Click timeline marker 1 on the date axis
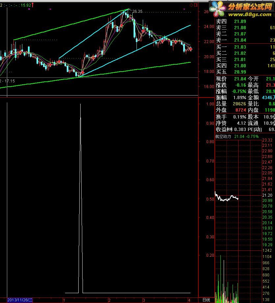 (x=64, y=300)
